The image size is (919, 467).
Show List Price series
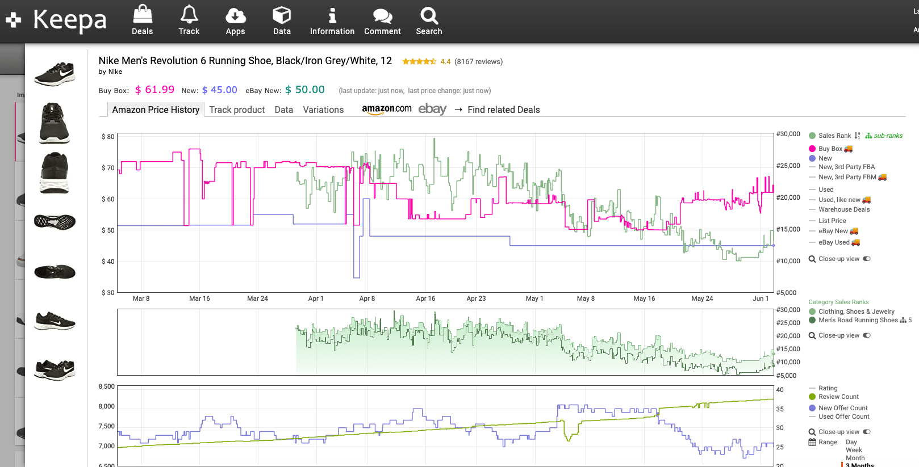828,221
